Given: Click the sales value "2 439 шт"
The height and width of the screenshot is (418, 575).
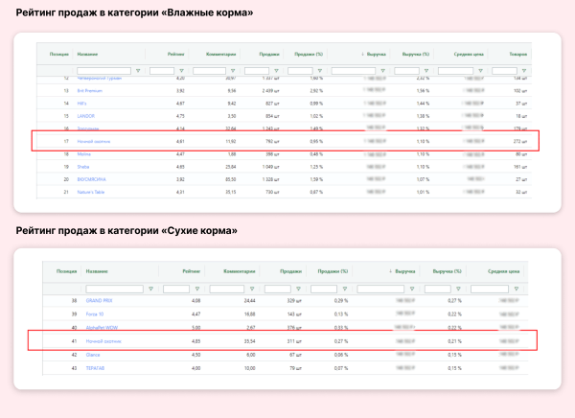Looking at the screenshot, I should [270, 91].
